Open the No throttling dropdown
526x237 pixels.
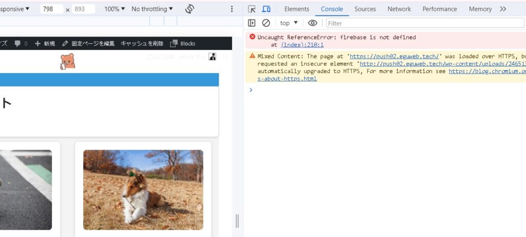pyautogui.click(x=152, y=9)
